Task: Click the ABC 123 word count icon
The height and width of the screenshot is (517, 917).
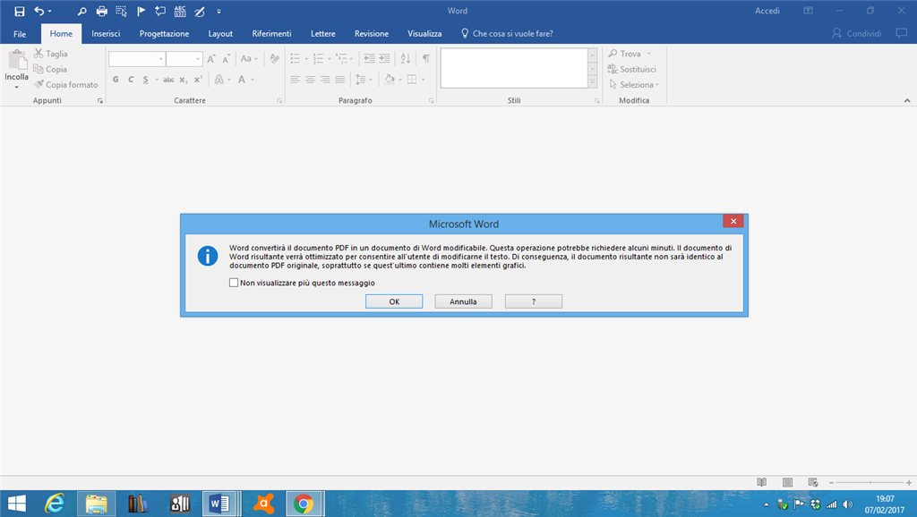Action: [x=180, y=11]
